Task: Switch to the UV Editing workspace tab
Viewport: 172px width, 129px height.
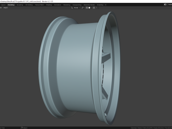Action: [29, 5]
